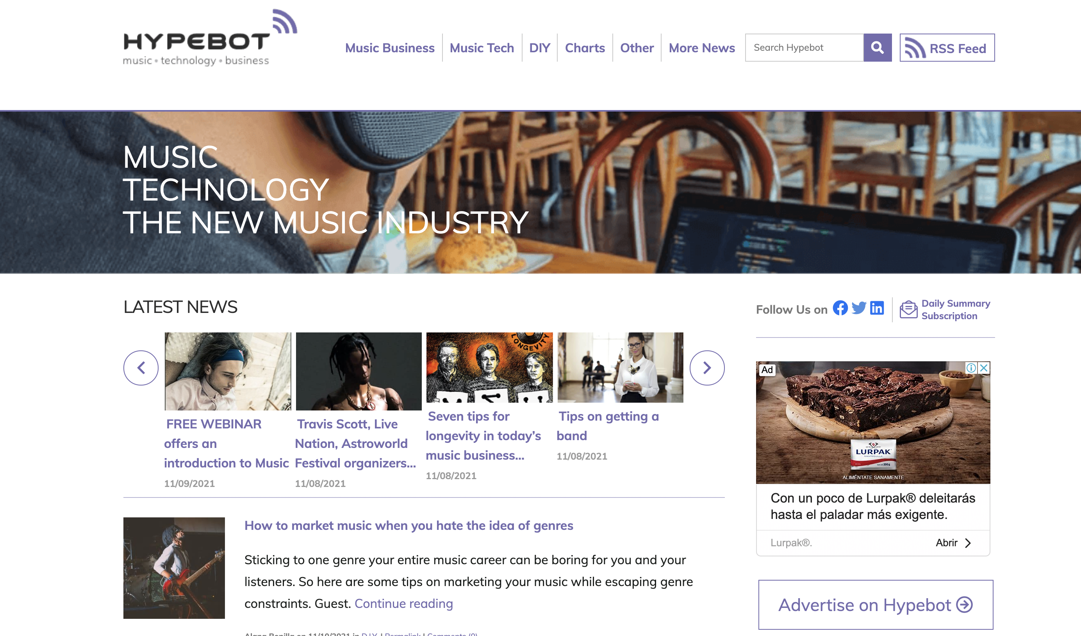Click the Daily Summary envelope icon
Viewport: 1081px width, 636px height.
click(908, 309)
